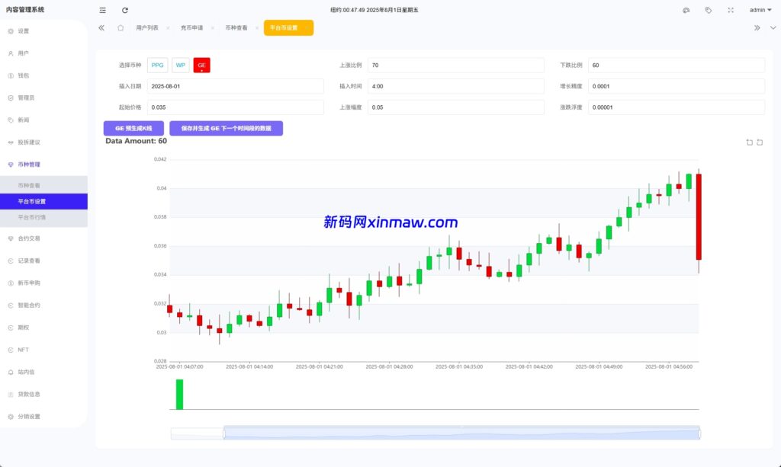This screenshot has height=467, width=781.
Task: Click 保存并生成 GE 下一个时间段的数据 button
Action: [226, 129]
